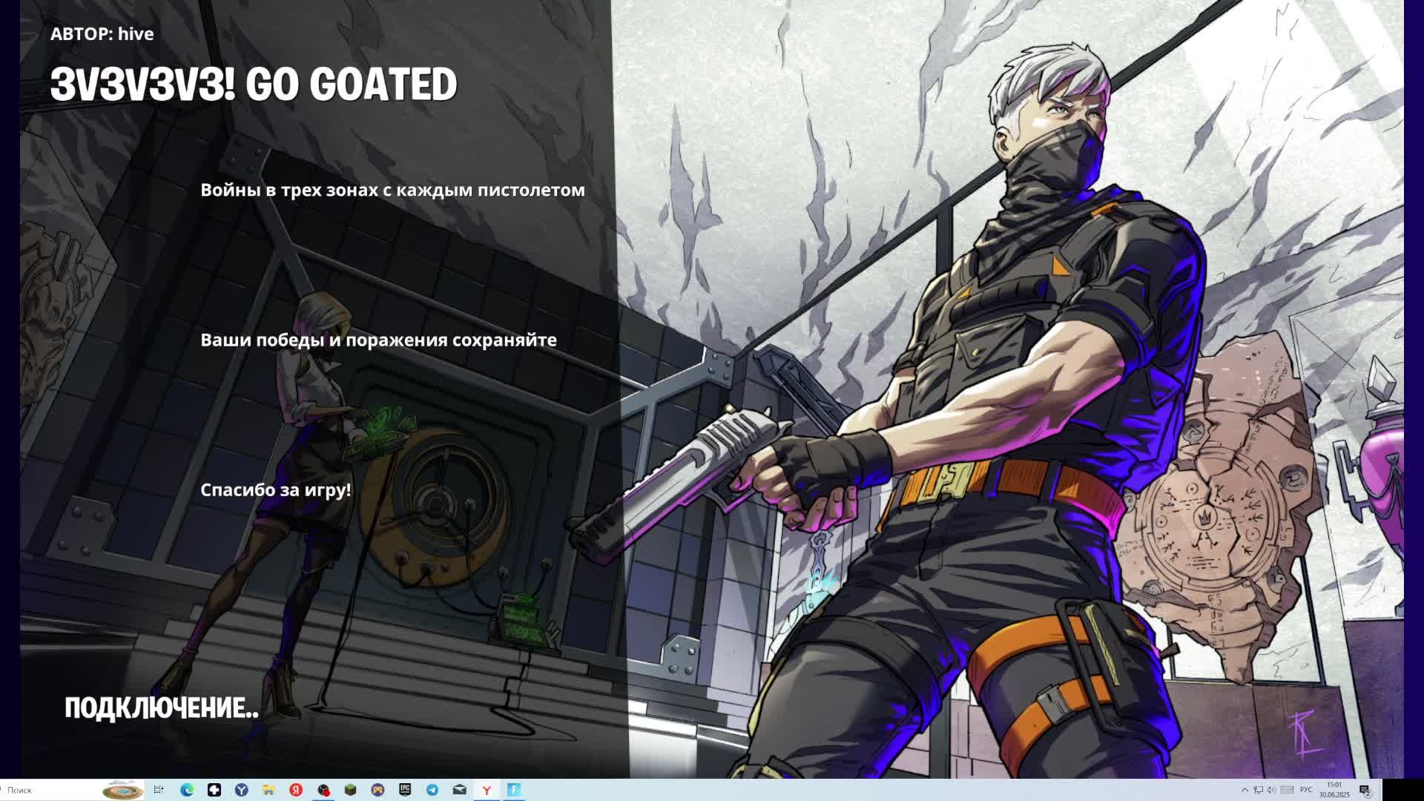Screen dimensions: 1424x801
Task: Open the notification center with 2 alerts
Action: [1365, 791]
